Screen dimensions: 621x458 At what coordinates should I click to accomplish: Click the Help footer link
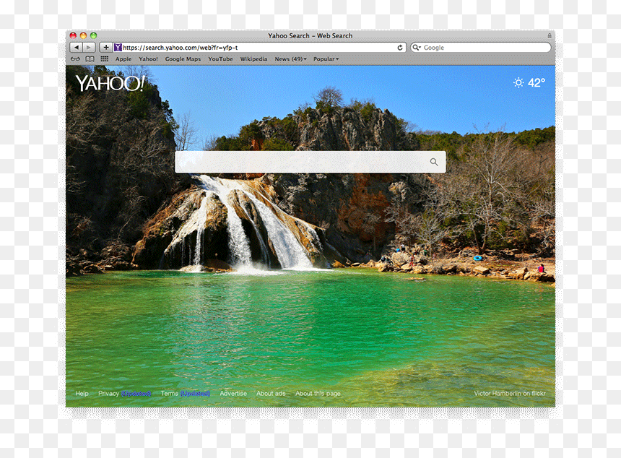pos(82,394)
